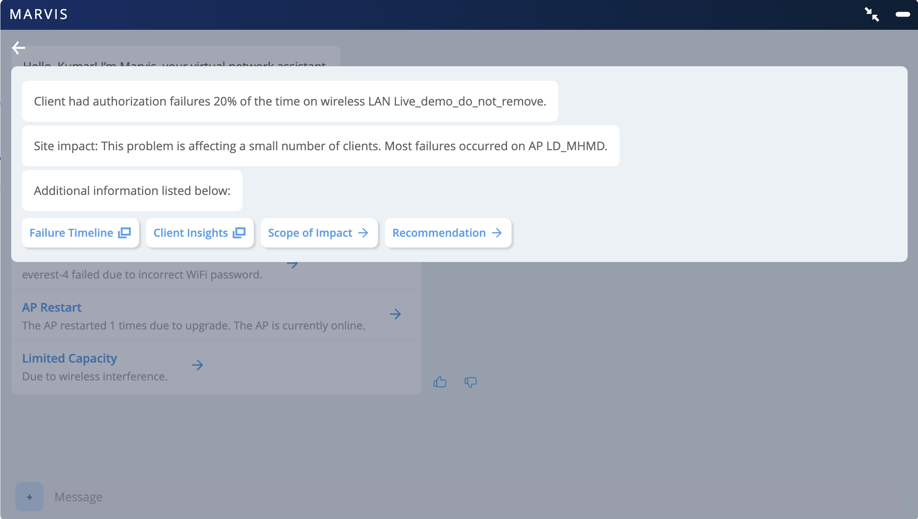This screenshot has width=918, height=519.
Task: Expand the everest-4 WiFi password failure arrow
Action: click(x=293, y=264)
